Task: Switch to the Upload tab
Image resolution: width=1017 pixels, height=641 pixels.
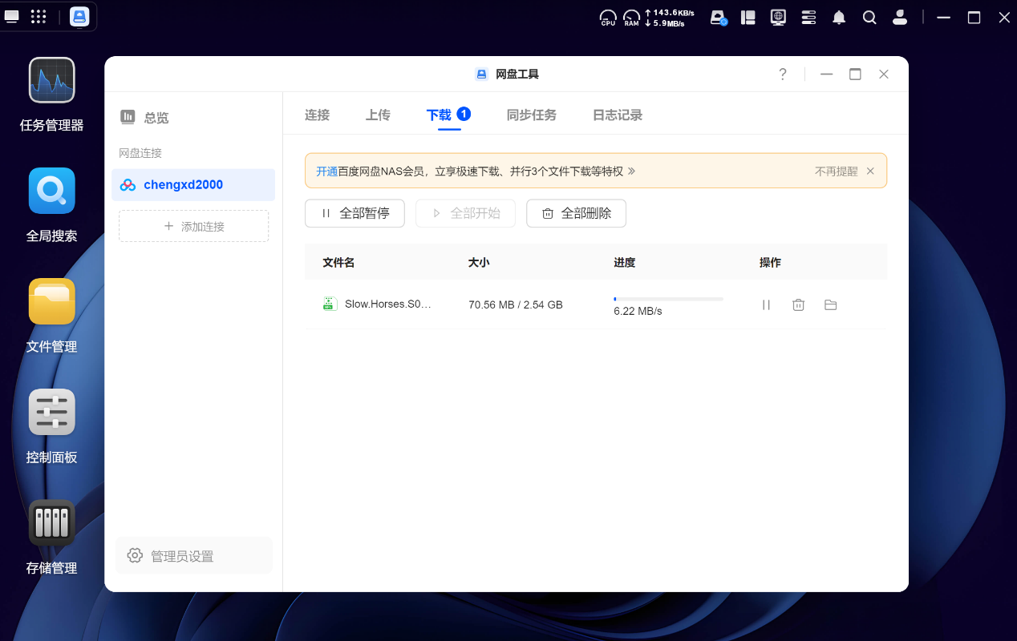Action: point(378,115)
